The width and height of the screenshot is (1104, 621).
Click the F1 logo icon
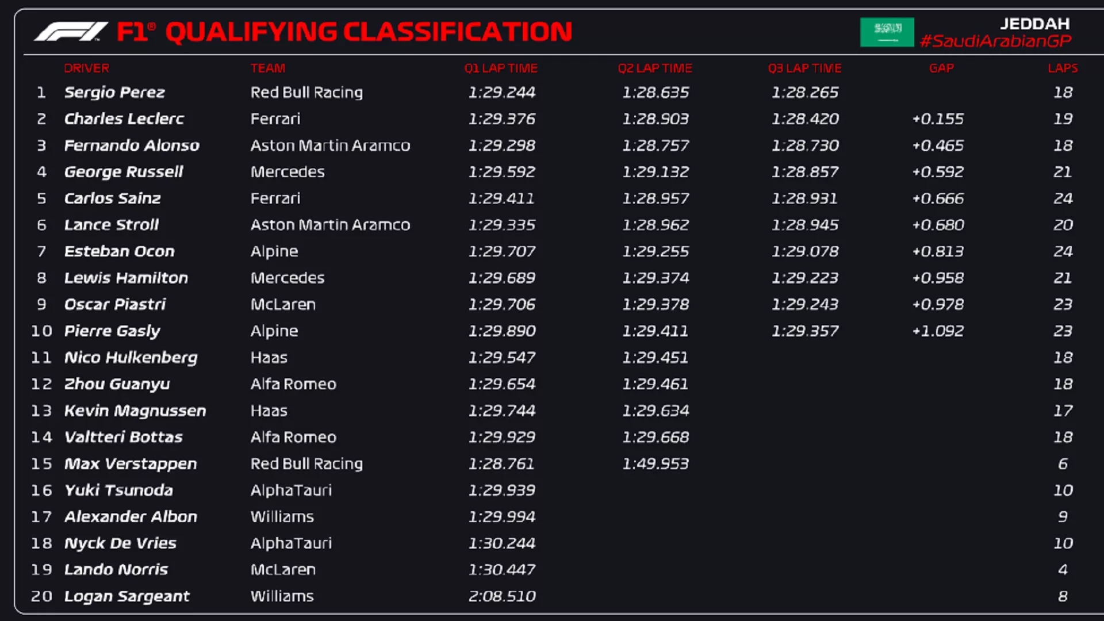[71, 32]
